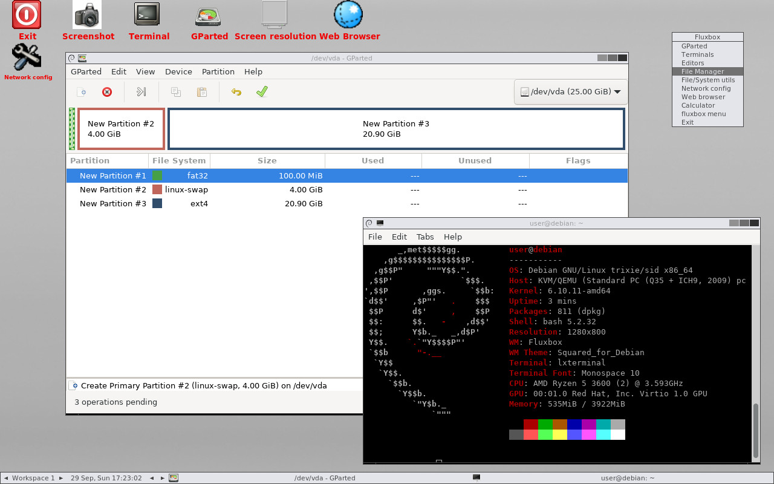This screenshot has height=484, width=774.
Task: Open the fluxbox menu submenu entry
Action: pos(707,114)
